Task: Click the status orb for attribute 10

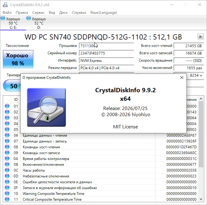Action: (x=7, y=193)
